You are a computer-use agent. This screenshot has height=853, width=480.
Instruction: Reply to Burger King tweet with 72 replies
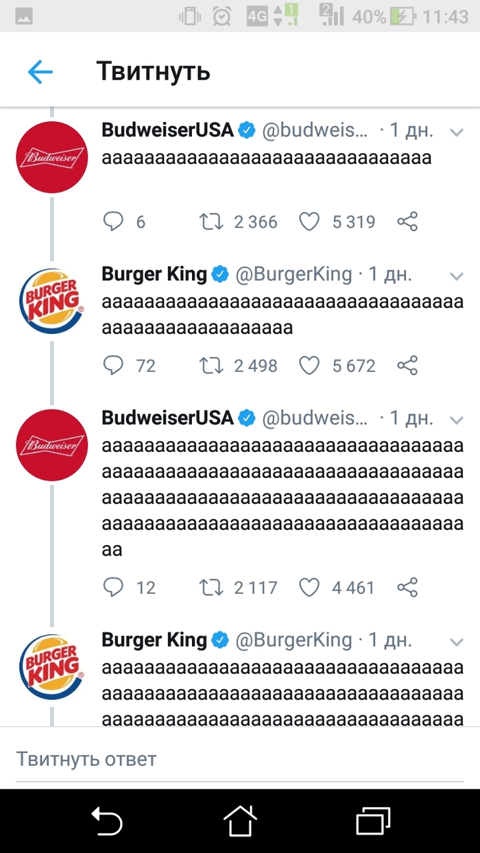[x=113, y=365]
